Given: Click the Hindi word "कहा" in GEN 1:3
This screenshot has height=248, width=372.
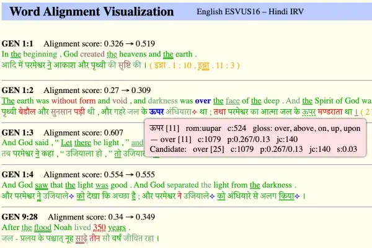Looking at the screenshot, I should point(48,154).
